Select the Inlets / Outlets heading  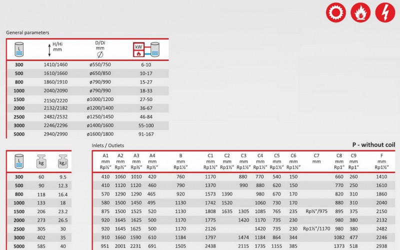click(108, 145)
